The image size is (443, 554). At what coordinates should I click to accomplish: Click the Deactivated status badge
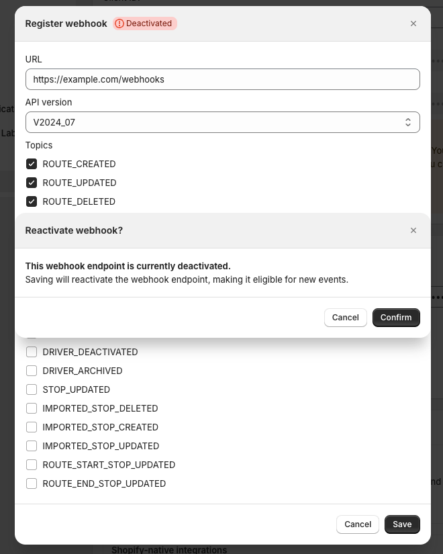[145, 24]
